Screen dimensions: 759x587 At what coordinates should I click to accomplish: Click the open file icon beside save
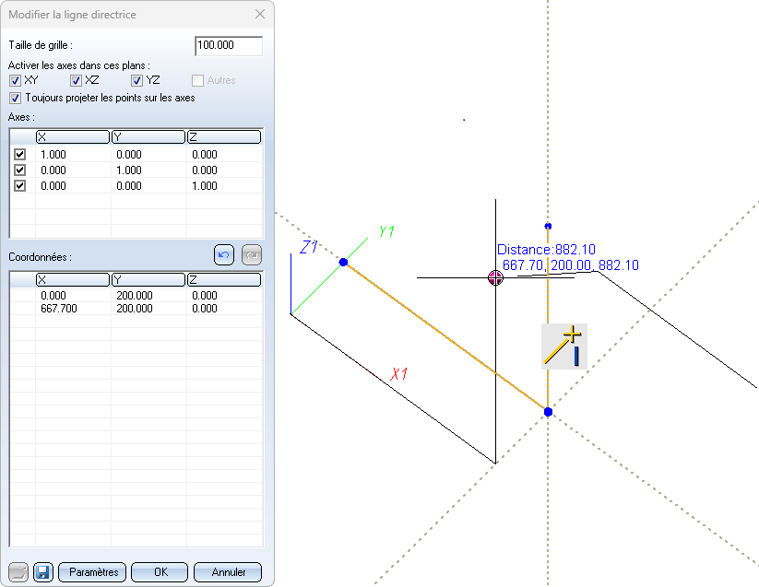pyautogui.click(x=18, y=572)
